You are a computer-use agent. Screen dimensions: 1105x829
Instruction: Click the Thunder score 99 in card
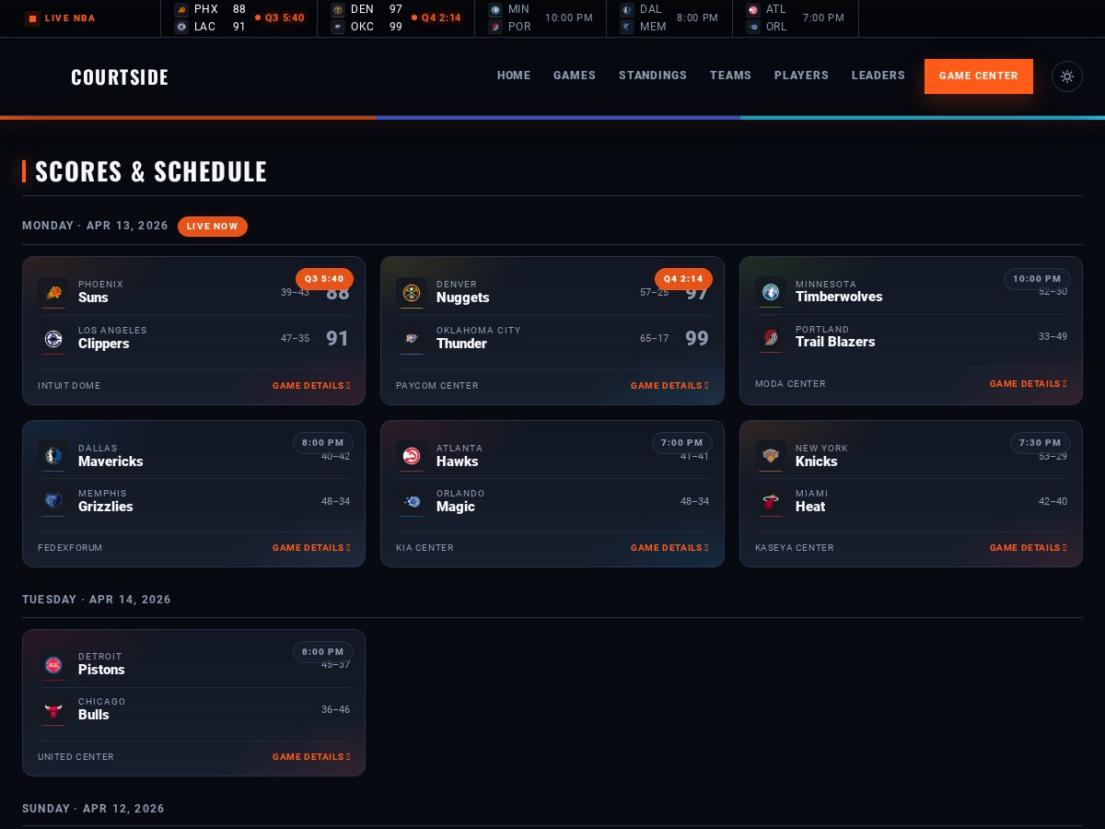[697, 338]
